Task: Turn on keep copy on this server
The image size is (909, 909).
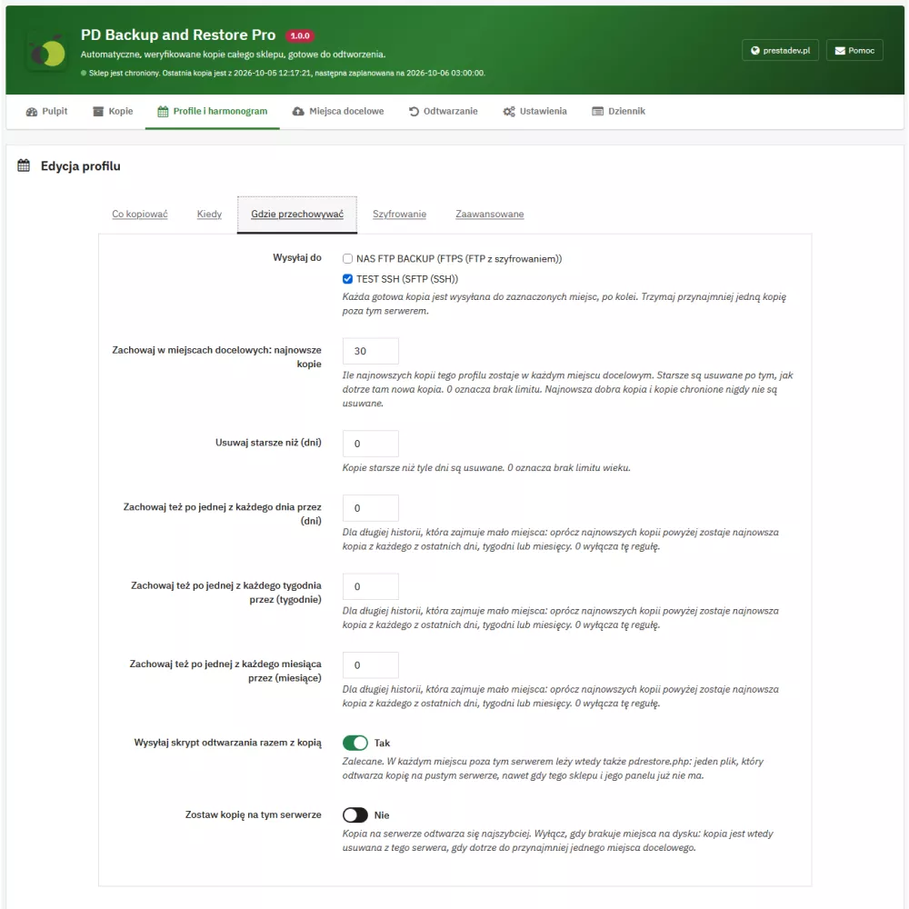Action: pos(355,815)
